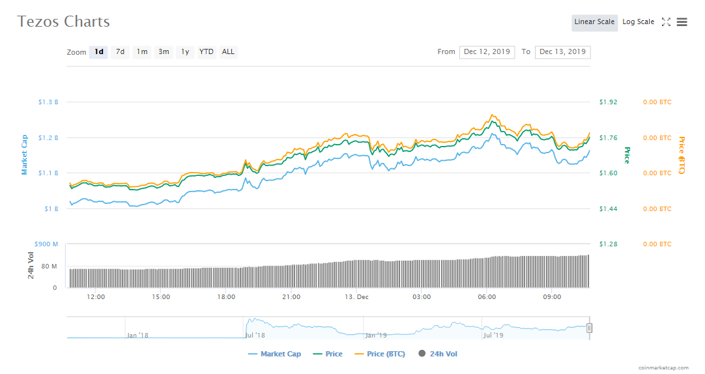Click the 21:00 time axis label
Viewport: 705px width, 374px height.
291,296
